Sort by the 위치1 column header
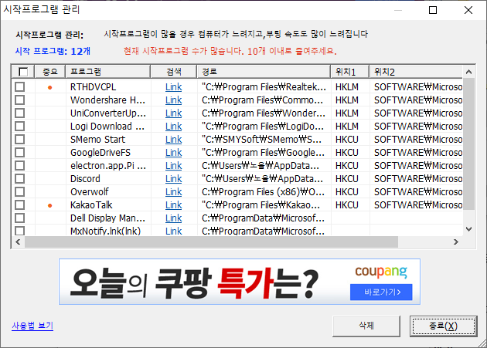The height and width of the screenshot is (348, 487). [x=349, y=72]
